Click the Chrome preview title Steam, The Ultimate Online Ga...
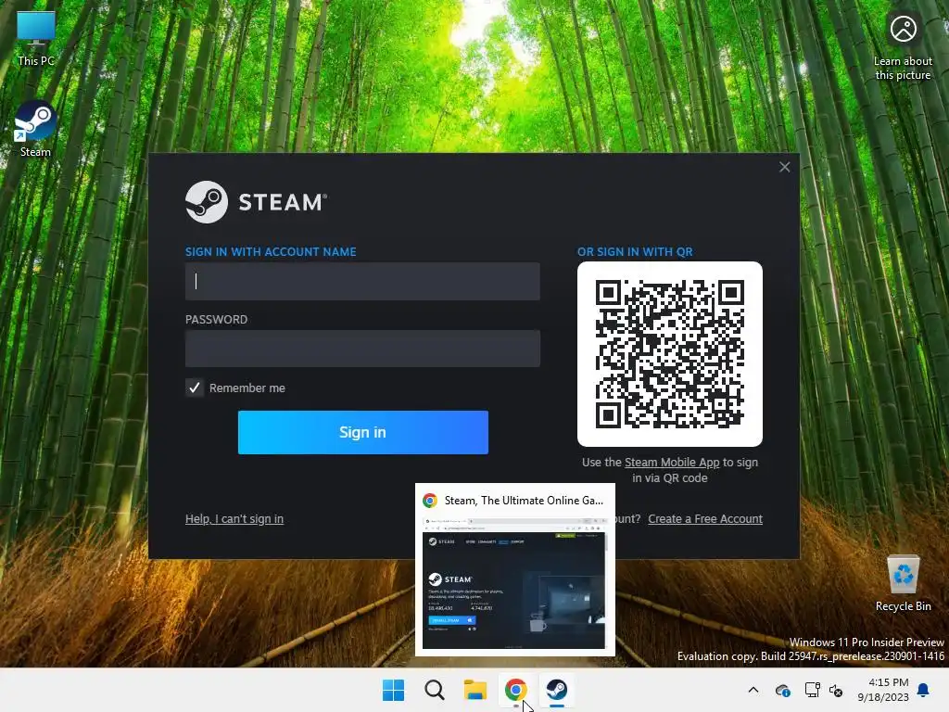Screen dimensions: 949x712 point(524,500)
